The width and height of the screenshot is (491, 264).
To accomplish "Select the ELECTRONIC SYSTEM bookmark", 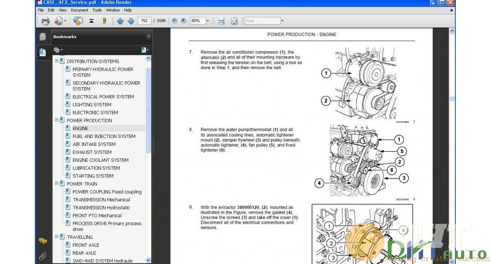I will [x=96, y=112].
